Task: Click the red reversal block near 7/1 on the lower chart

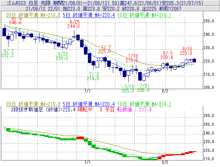Action: point(80,138)
